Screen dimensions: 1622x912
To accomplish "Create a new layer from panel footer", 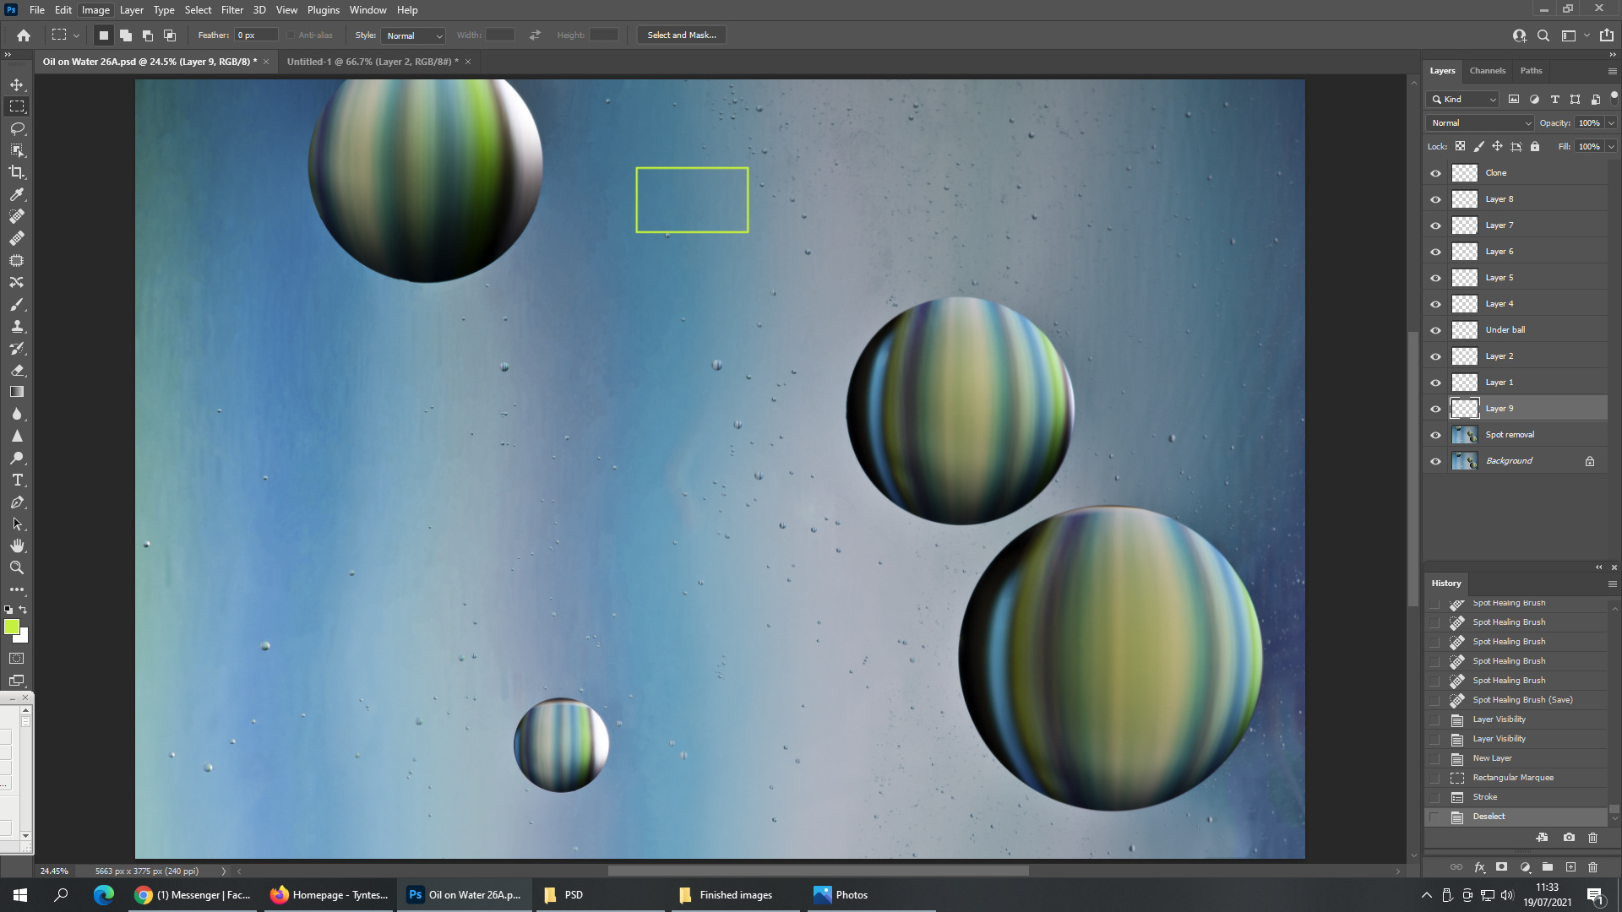I will pos(1570,867).
